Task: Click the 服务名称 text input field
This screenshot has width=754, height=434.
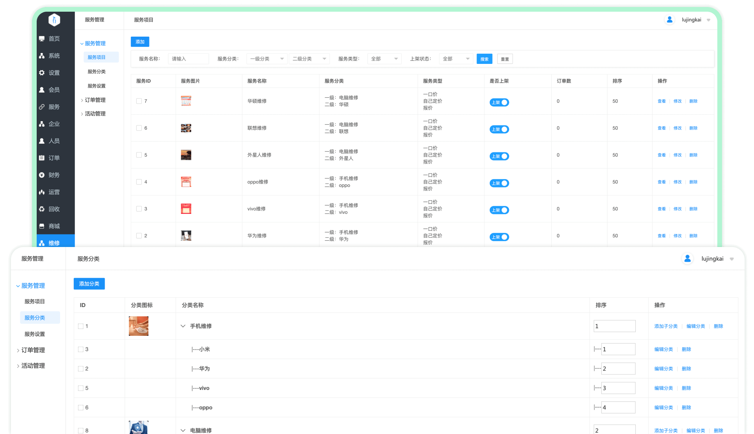Action: (188, 59)
